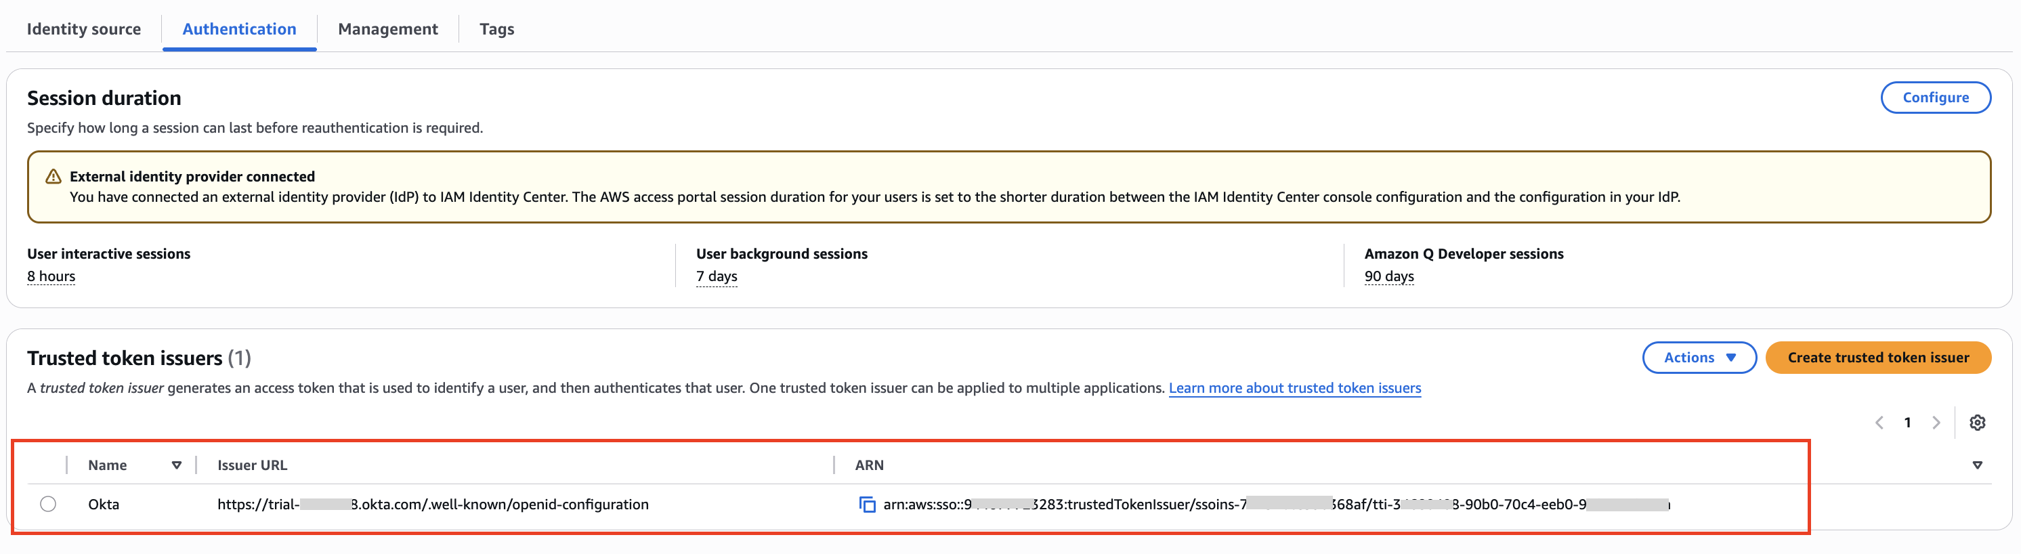Open the Tags tab

pos(496,29)
